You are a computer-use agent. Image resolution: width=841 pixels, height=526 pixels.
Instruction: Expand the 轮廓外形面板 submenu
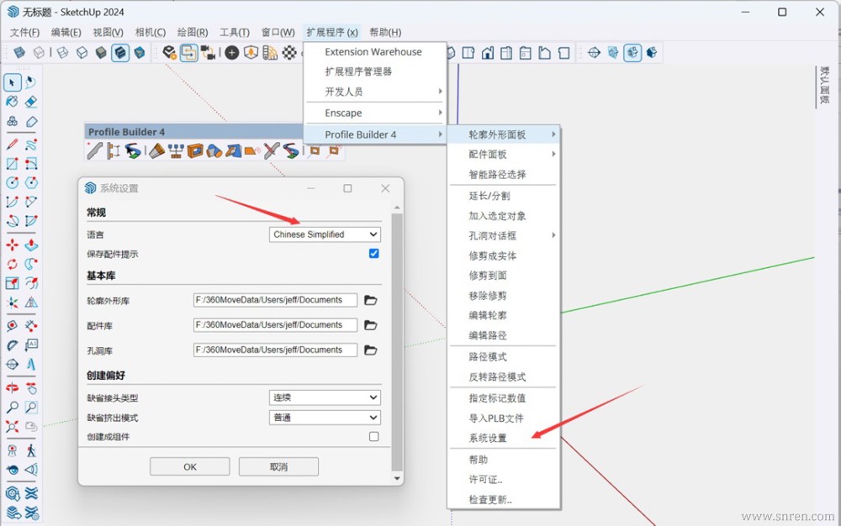[x=504, y=134]
